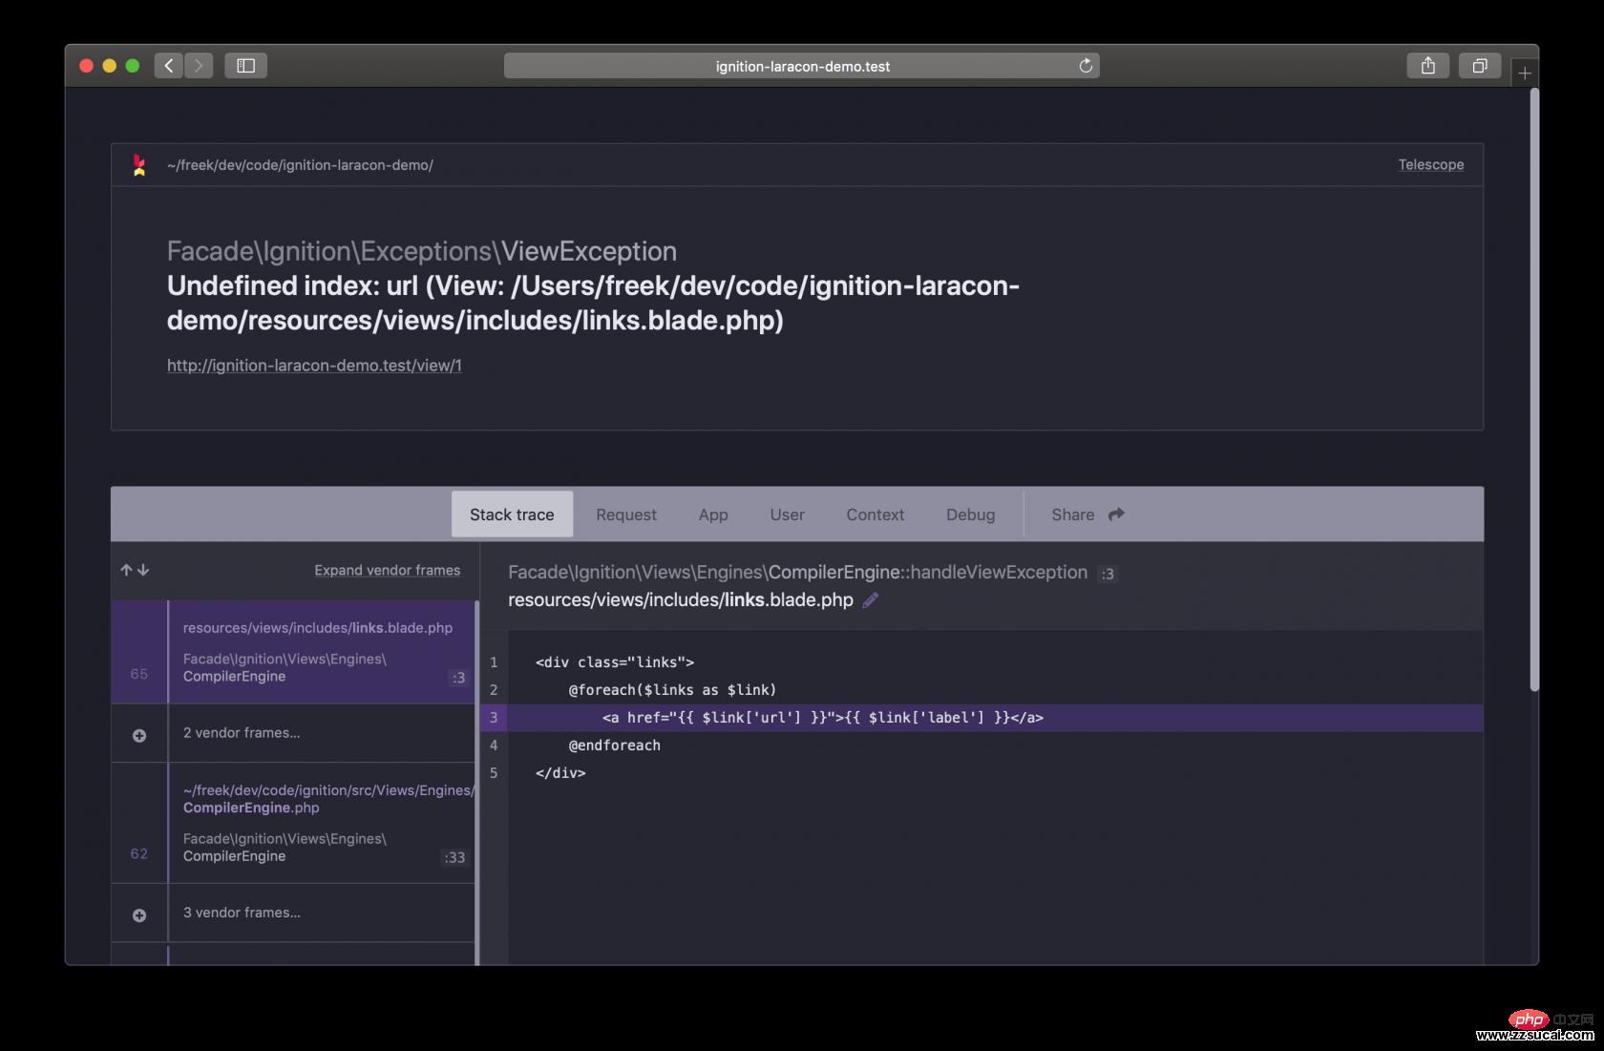Click the closing '</div>' code line
This screenshot has height=1051, width=1604.
[560, 773]
